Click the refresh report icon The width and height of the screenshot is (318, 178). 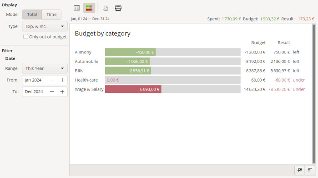106,8
